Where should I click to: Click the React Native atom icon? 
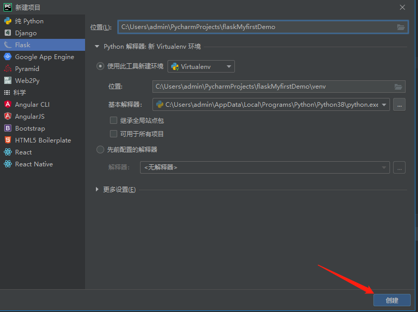coord(8,164)
